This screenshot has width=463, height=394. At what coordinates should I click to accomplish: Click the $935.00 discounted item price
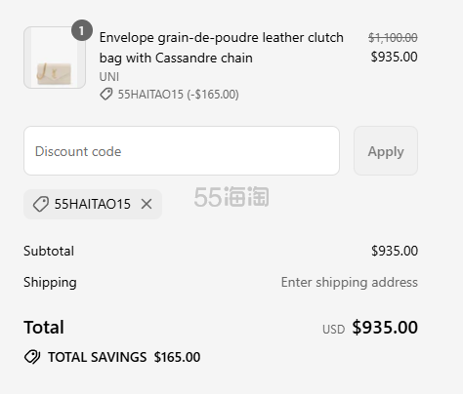pos(395,57)
